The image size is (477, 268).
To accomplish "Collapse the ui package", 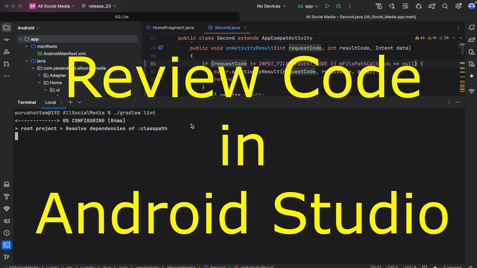I will click(45, 90).
